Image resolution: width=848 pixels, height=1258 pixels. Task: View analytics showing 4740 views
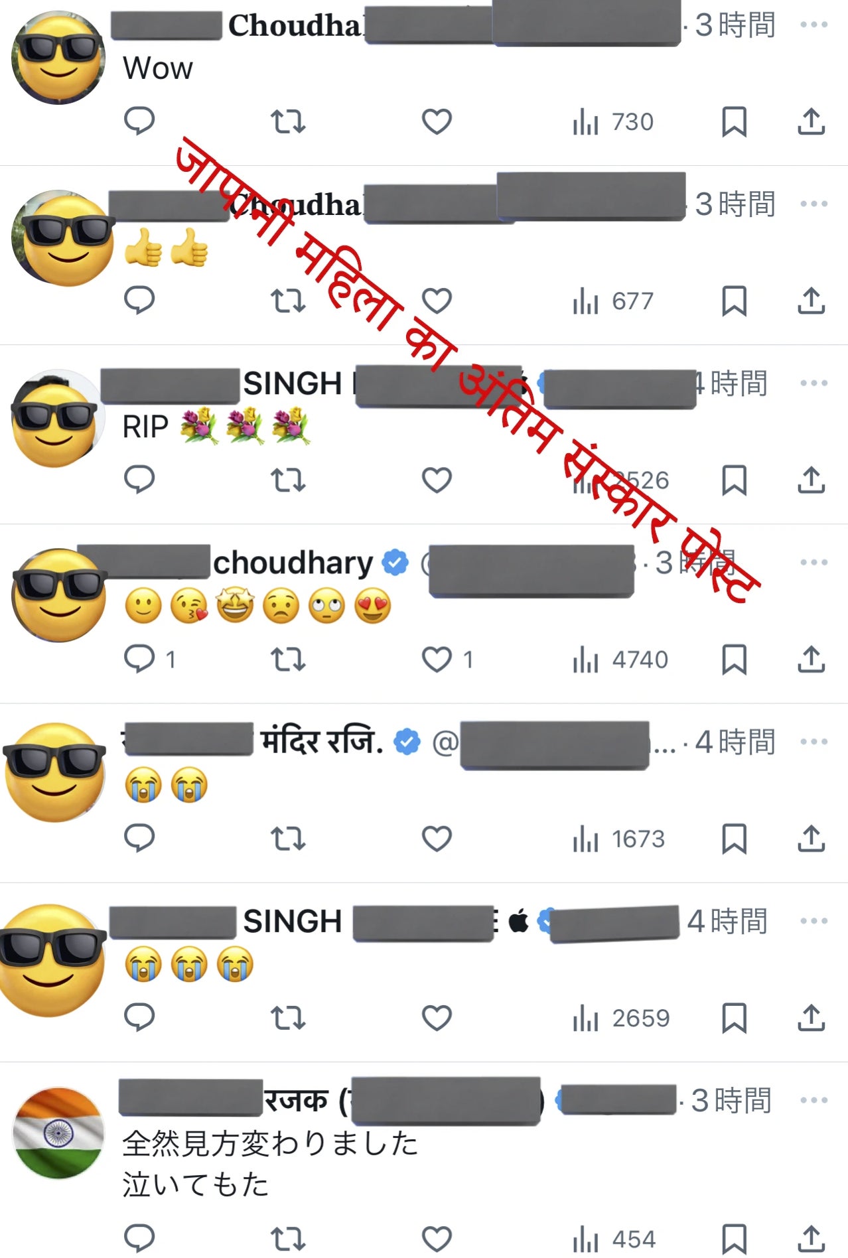[x=620, y=660]
